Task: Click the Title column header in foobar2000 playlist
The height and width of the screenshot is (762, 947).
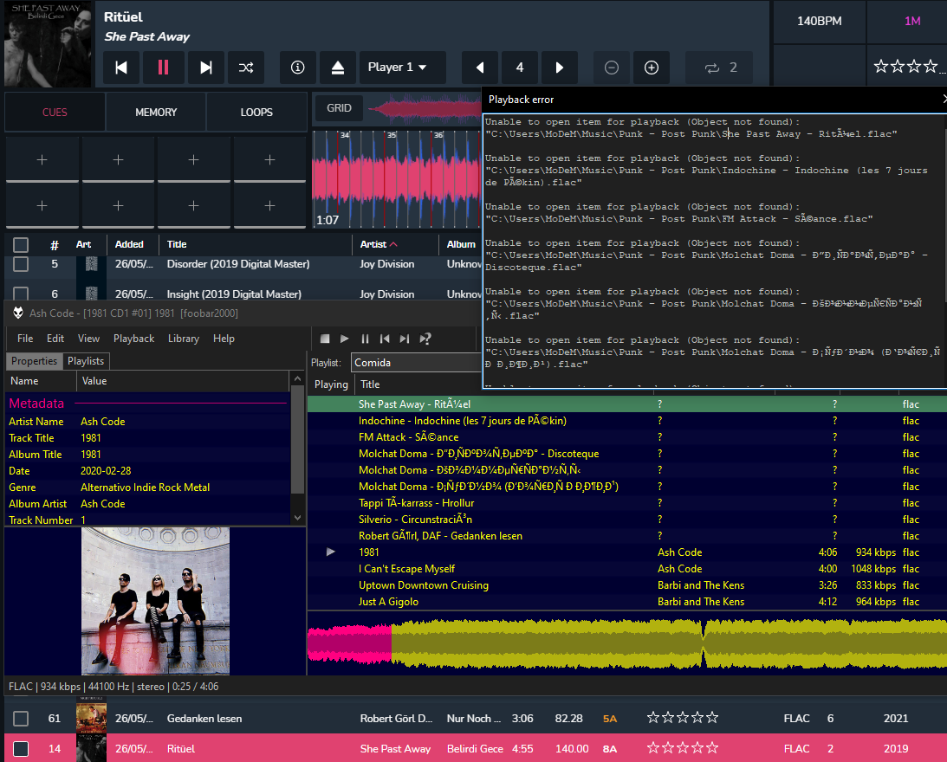Action: click(x=418, y=384)
